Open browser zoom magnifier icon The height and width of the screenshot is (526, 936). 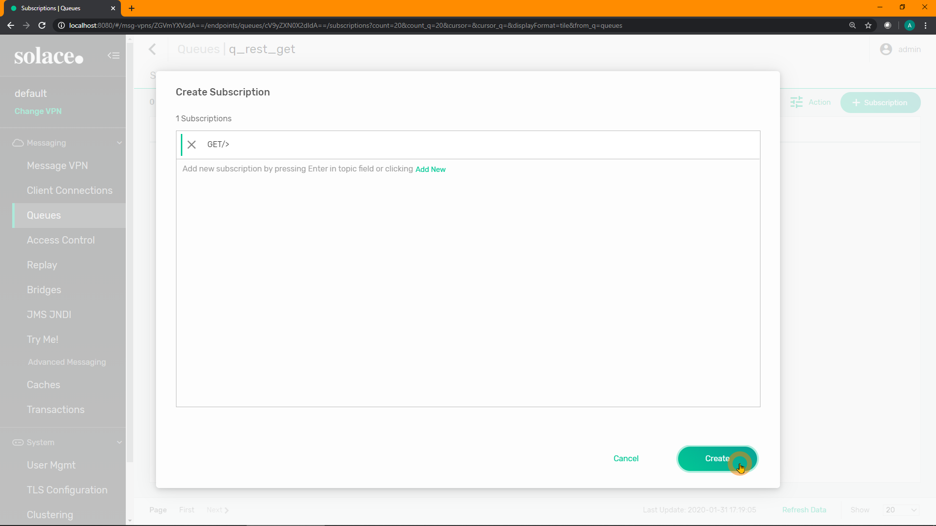[852, 25]
